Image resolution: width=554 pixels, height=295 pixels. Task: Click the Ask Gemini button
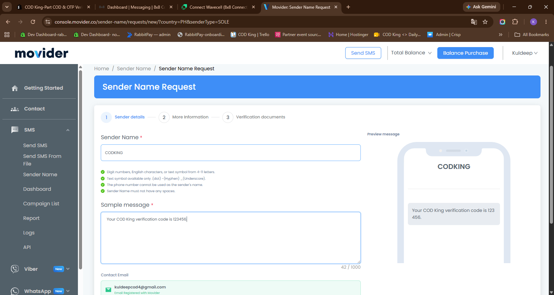(481, 7)
